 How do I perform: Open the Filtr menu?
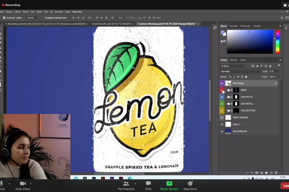(46, 12)
